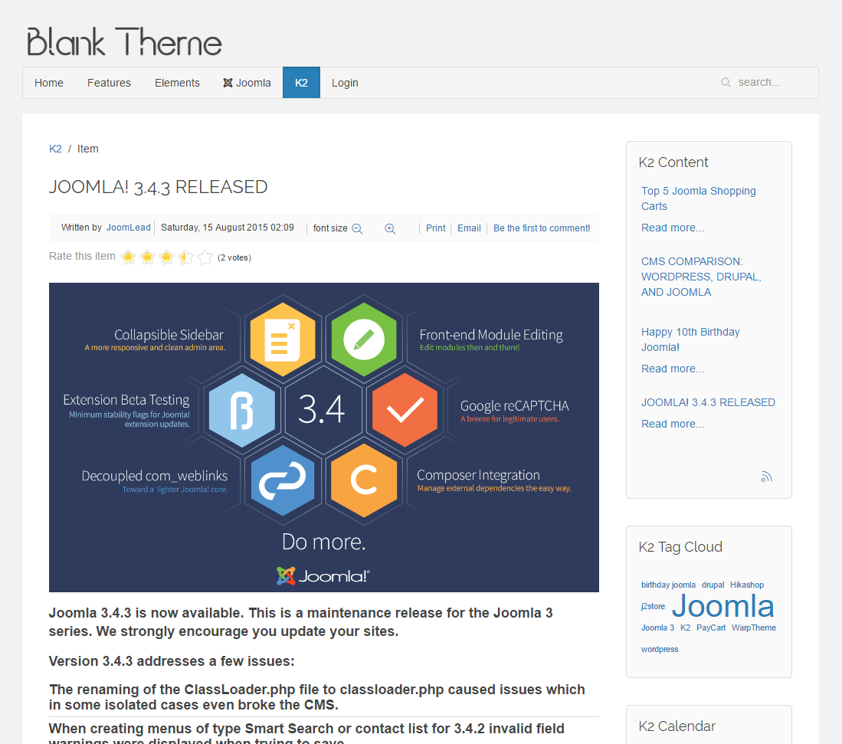Image resolution: width=842 pixels, height=744 pixels.
Task: Click the search magnifier icon
Action: [726, 82]
